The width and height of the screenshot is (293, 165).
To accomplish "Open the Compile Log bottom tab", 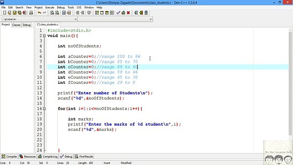I will pos(48,156).
